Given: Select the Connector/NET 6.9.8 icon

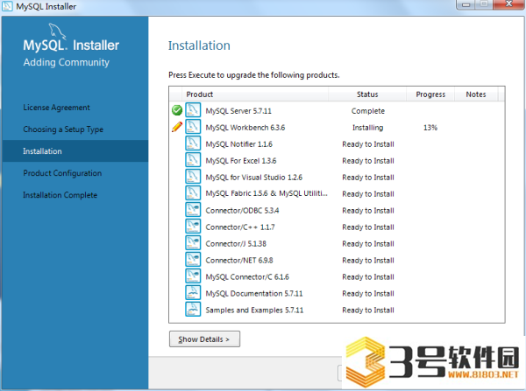Looking at the screenshot, I should coord(193,260).
